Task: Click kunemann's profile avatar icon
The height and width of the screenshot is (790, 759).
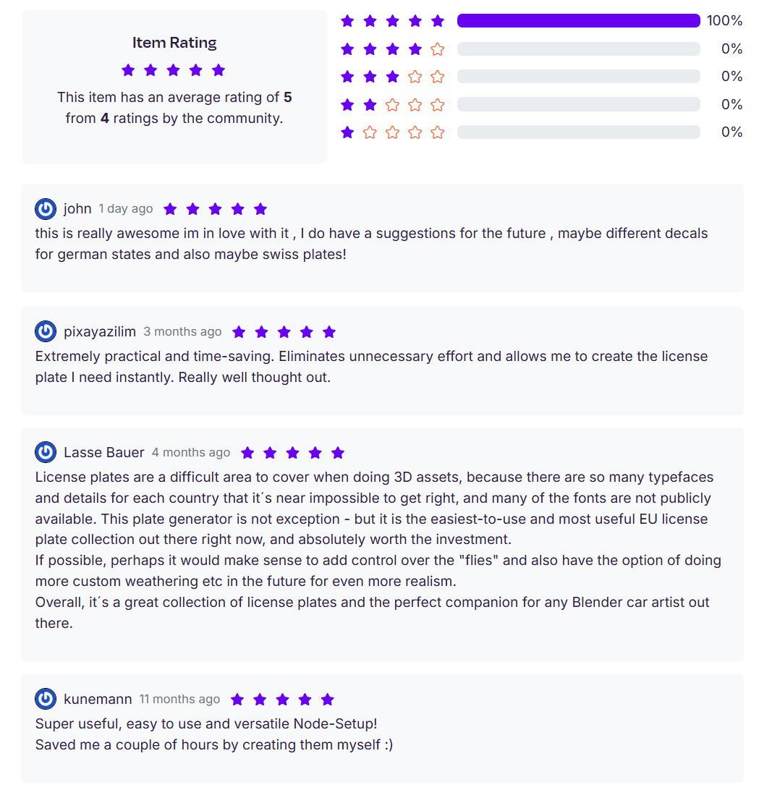Action: point(46,699)
